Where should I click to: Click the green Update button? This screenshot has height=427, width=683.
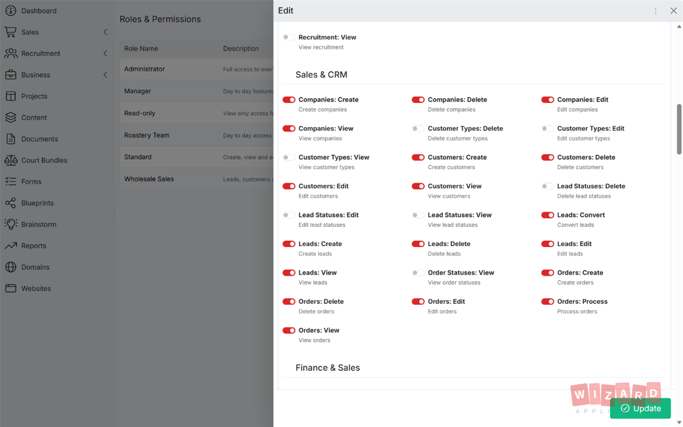click(x=640, y=408)
